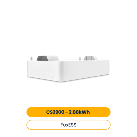This screenshot has width=137, height=137.
Task: Click the CS2900 – 2,88kWh yellow button
Action: pyautogui.click(x=68, y=112)
